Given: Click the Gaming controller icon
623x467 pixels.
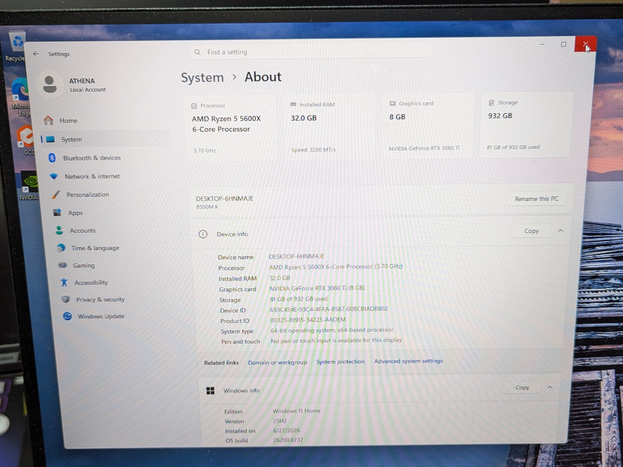Looking at the screenshot, I should 63,265.
